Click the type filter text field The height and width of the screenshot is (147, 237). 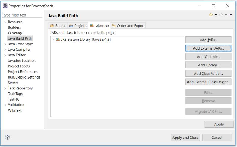(22, 15)
